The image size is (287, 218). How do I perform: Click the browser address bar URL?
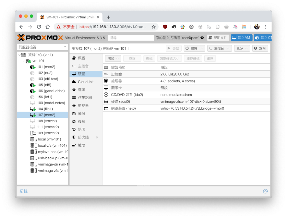113,27
